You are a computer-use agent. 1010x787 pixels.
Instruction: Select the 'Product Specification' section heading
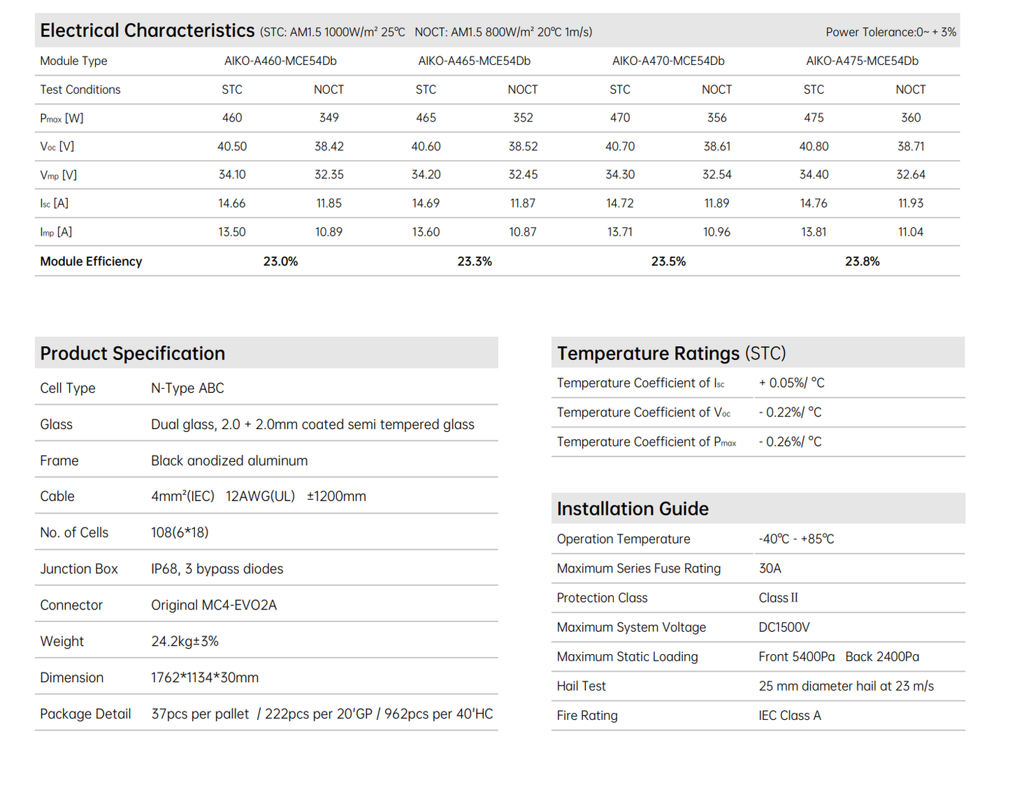coord(132,354)
